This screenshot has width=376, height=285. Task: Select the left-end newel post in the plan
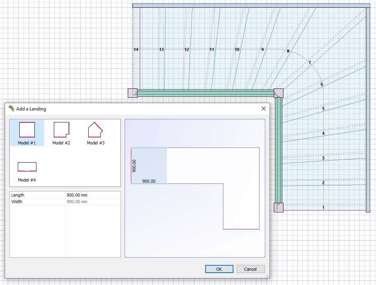click(132, 93)
